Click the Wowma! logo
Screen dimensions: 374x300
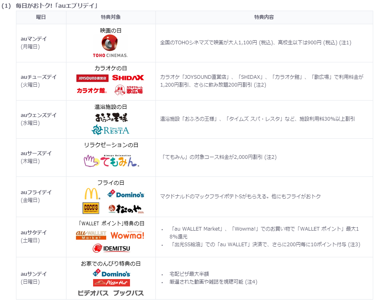128,235
